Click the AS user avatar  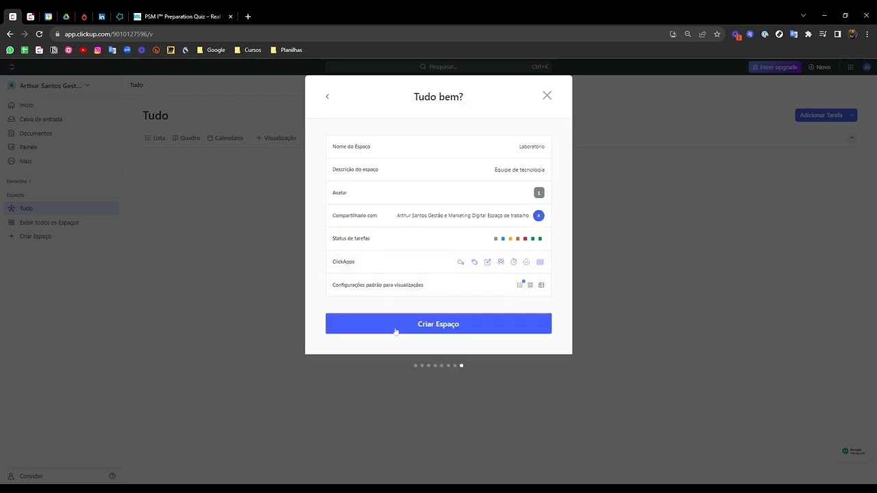coord(867,67)
